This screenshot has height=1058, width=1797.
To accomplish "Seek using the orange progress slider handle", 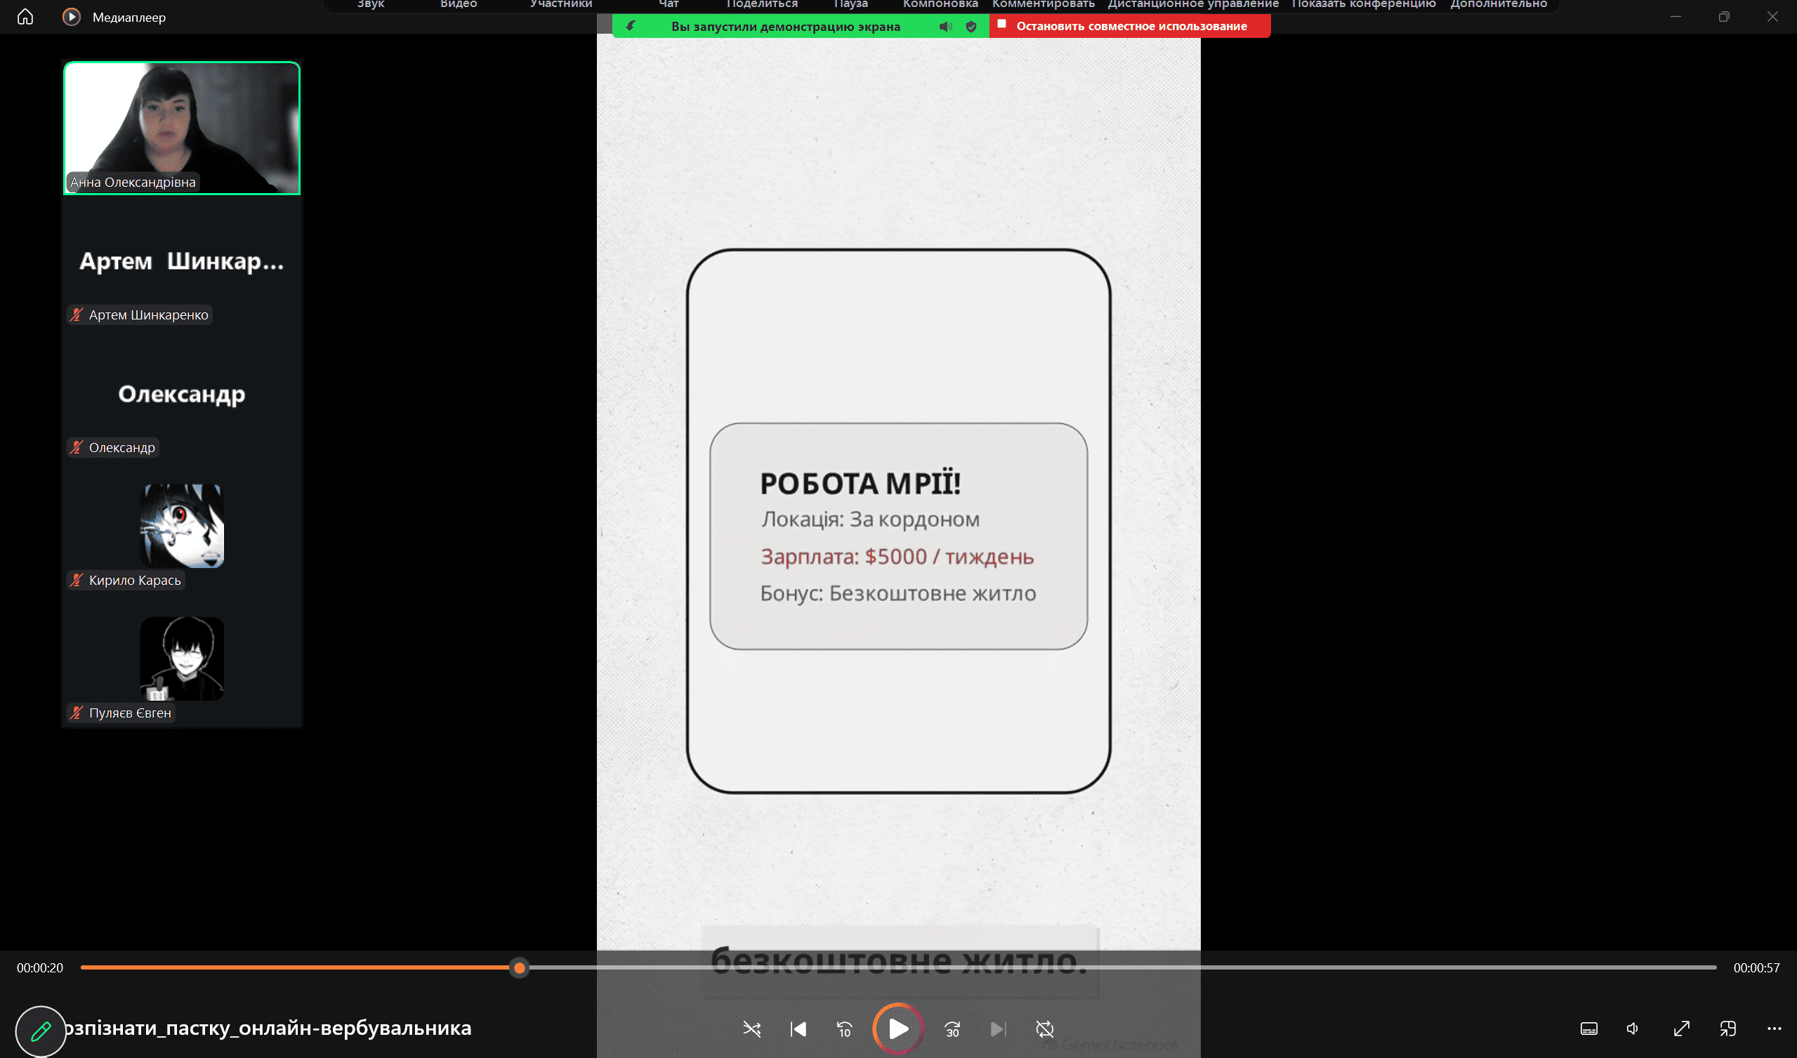I will coord(519,967).
